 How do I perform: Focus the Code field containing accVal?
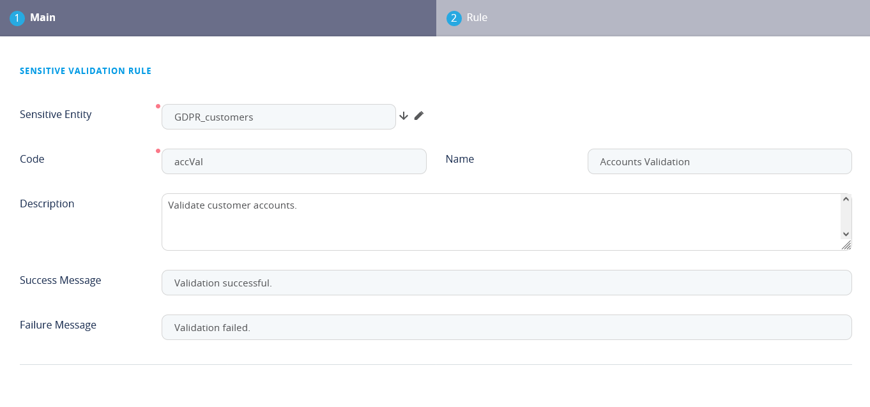click(x=294, y=161)
